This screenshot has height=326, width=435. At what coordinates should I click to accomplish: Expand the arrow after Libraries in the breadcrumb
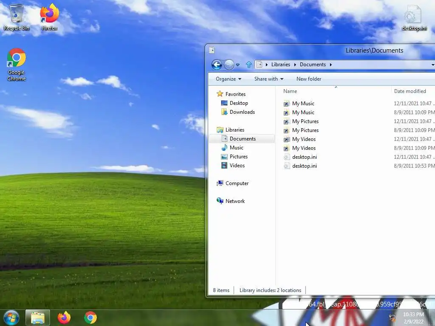(x=295, y=65)
